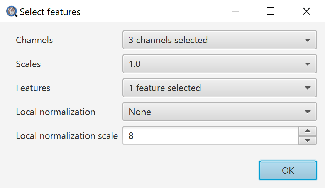
Task: Click the Select features title bar text
Action: point(50,12)
